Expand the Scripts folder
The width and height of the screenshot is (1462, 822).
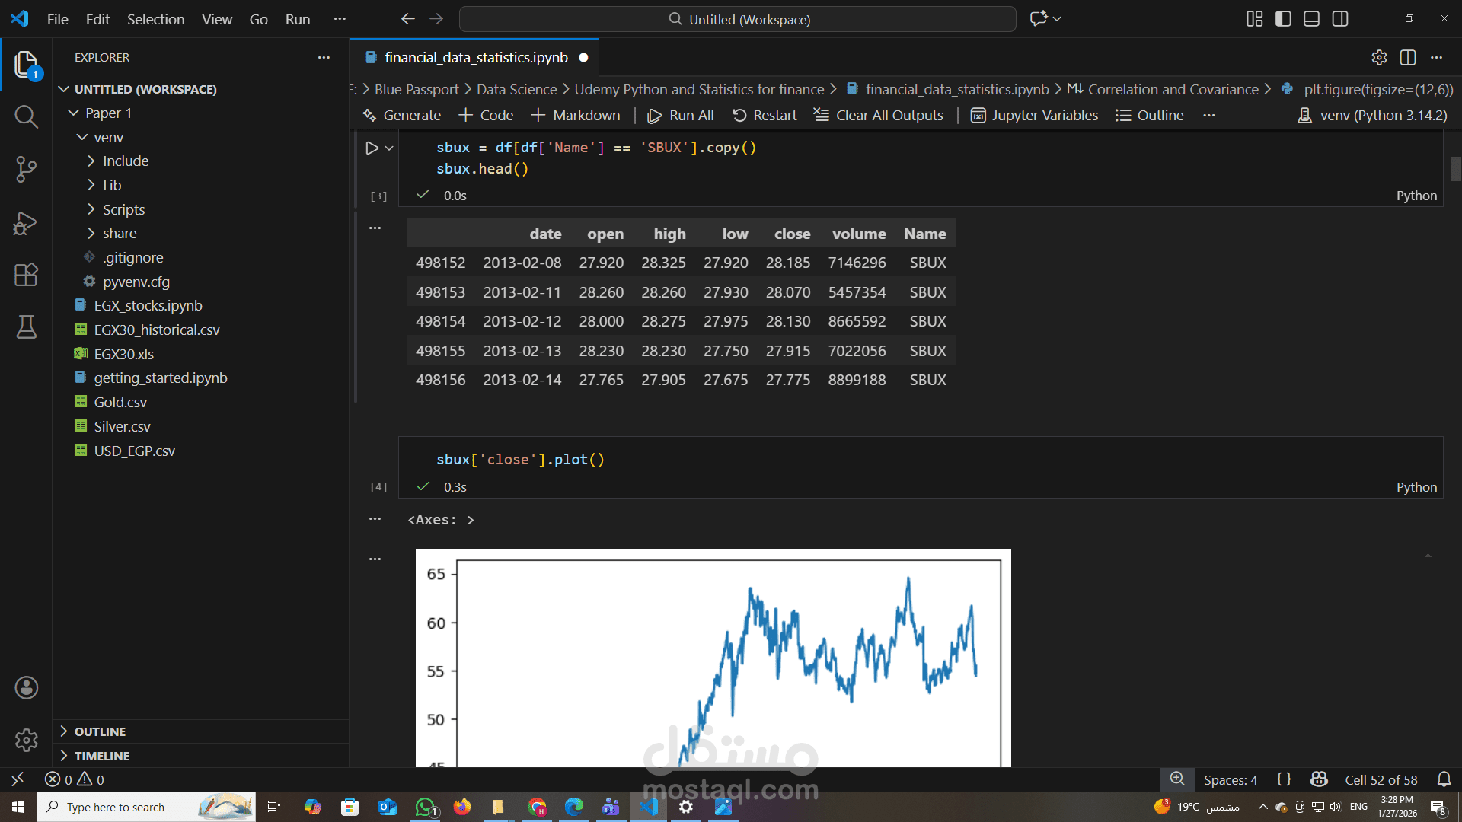(x=123, y=209)
